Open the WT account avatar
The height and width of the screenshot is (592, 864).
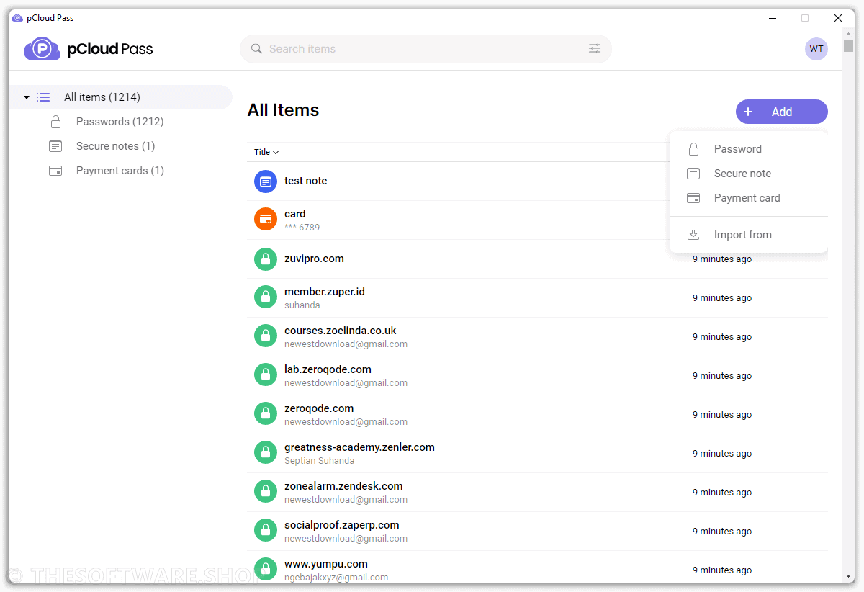pyautogui.click(x=816, y=49)
